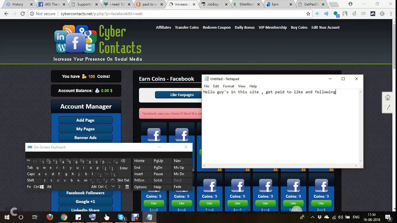Screen dimensions: 397x223
Task: Open the notification action center icon
Action: coord(388,217)
